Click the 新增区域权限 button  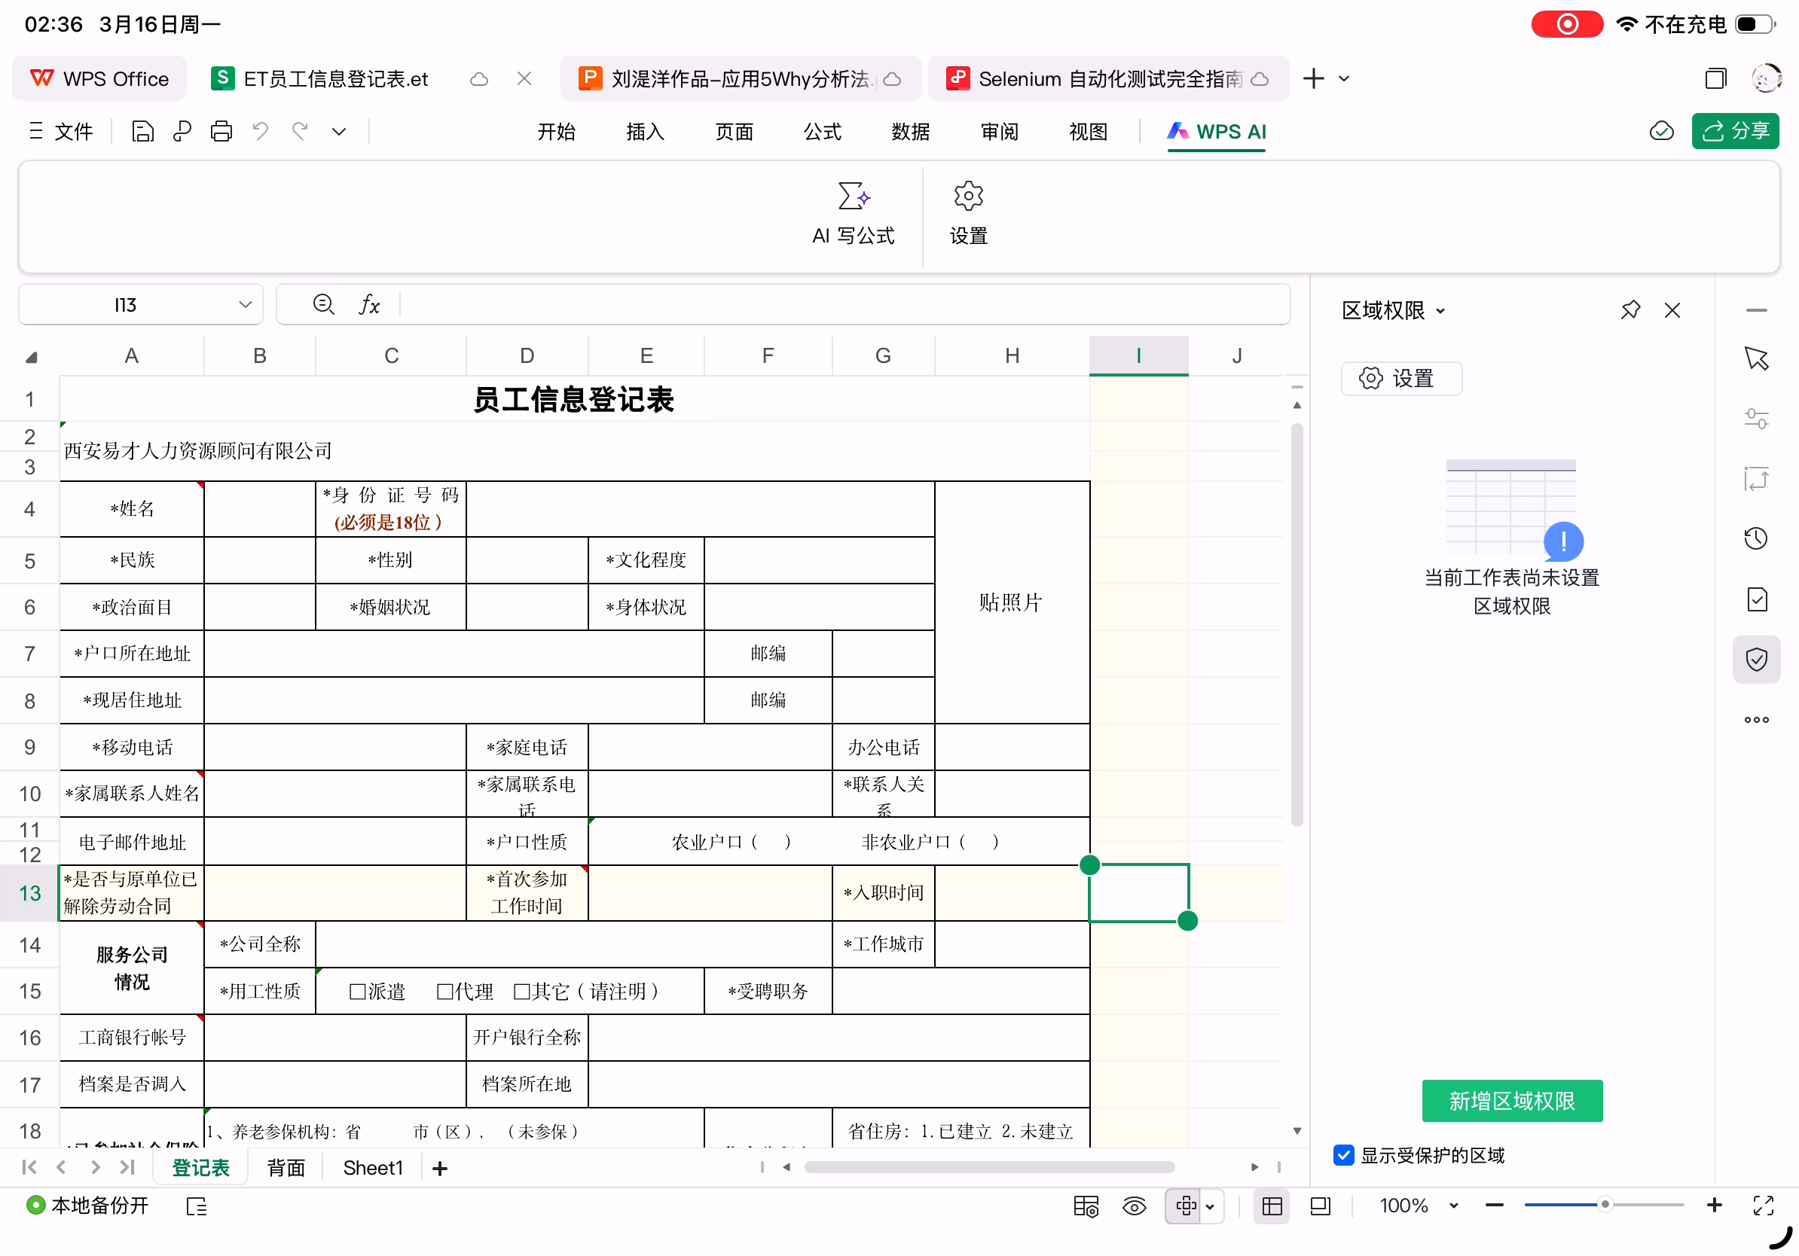(1511, 1100)
